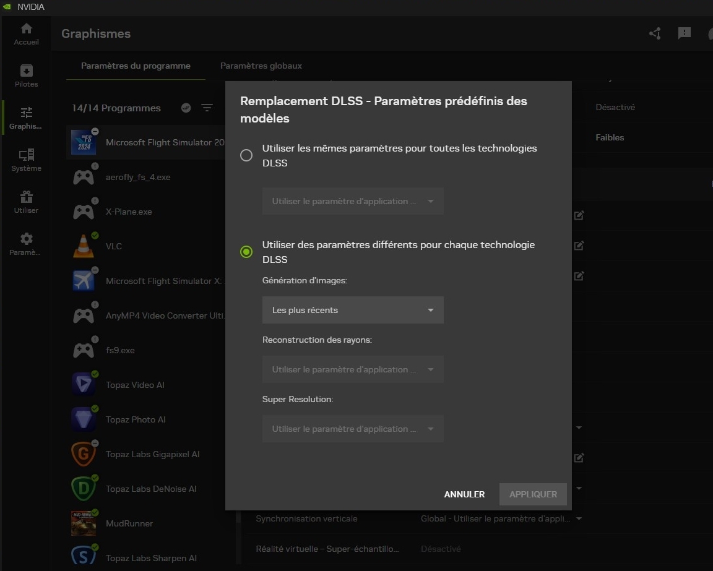The image size is (713, 571).
Task: Select the fs9.exe program name
Action: tap(120, 351)
